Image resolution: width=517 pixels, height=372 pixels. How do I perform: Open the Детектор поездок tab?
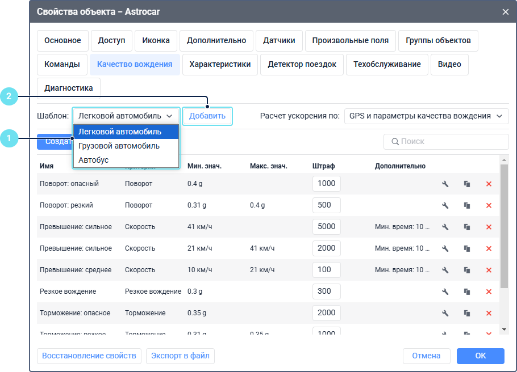click(x=302, y=65)
